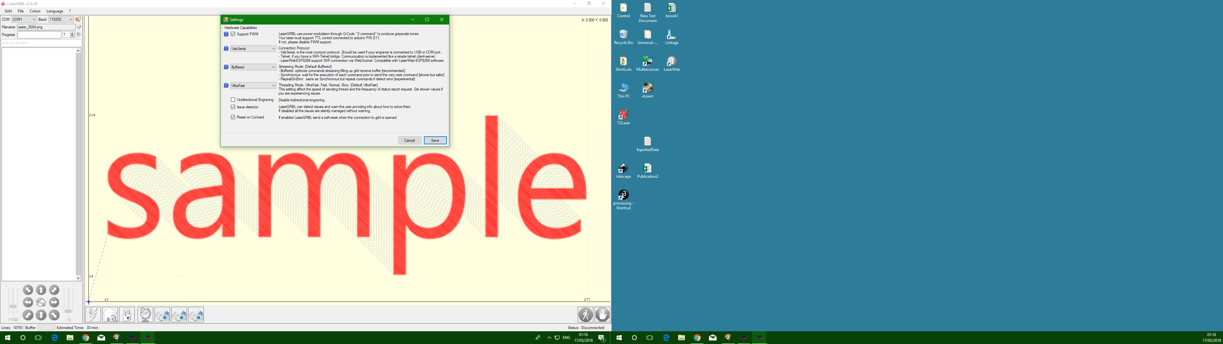The height and width of the screenshot is (344, 1223).
Task: Click the connect plug-and-lightning icon
Action: 78,19
